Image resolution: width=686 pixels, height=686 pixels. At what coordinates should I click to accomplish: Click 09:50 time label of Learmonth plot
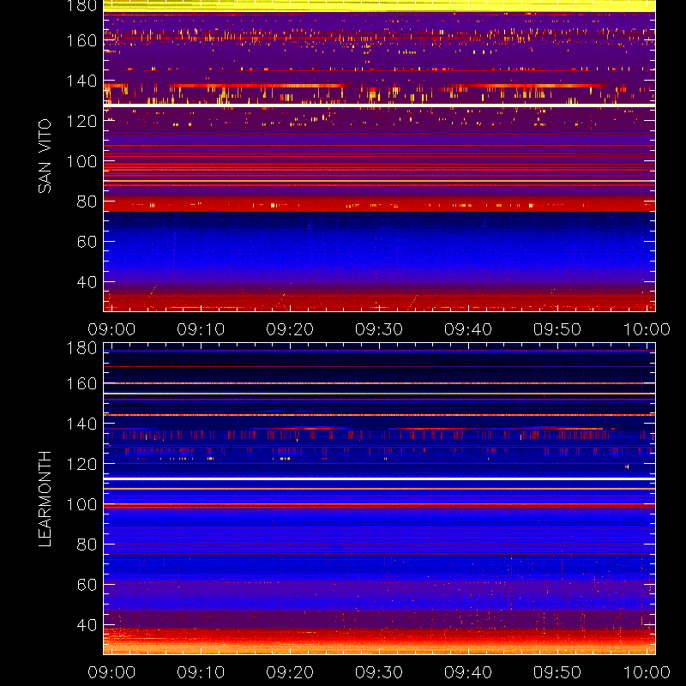click(x=557, y=672)
